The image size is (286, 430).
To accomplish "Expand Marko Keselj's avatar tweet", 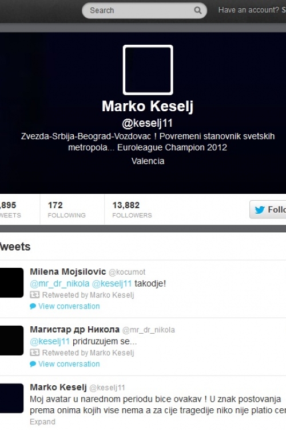I will tap(42, 422).
